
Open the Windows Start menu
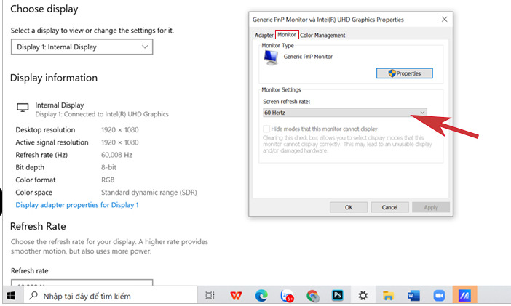(11, 296)
